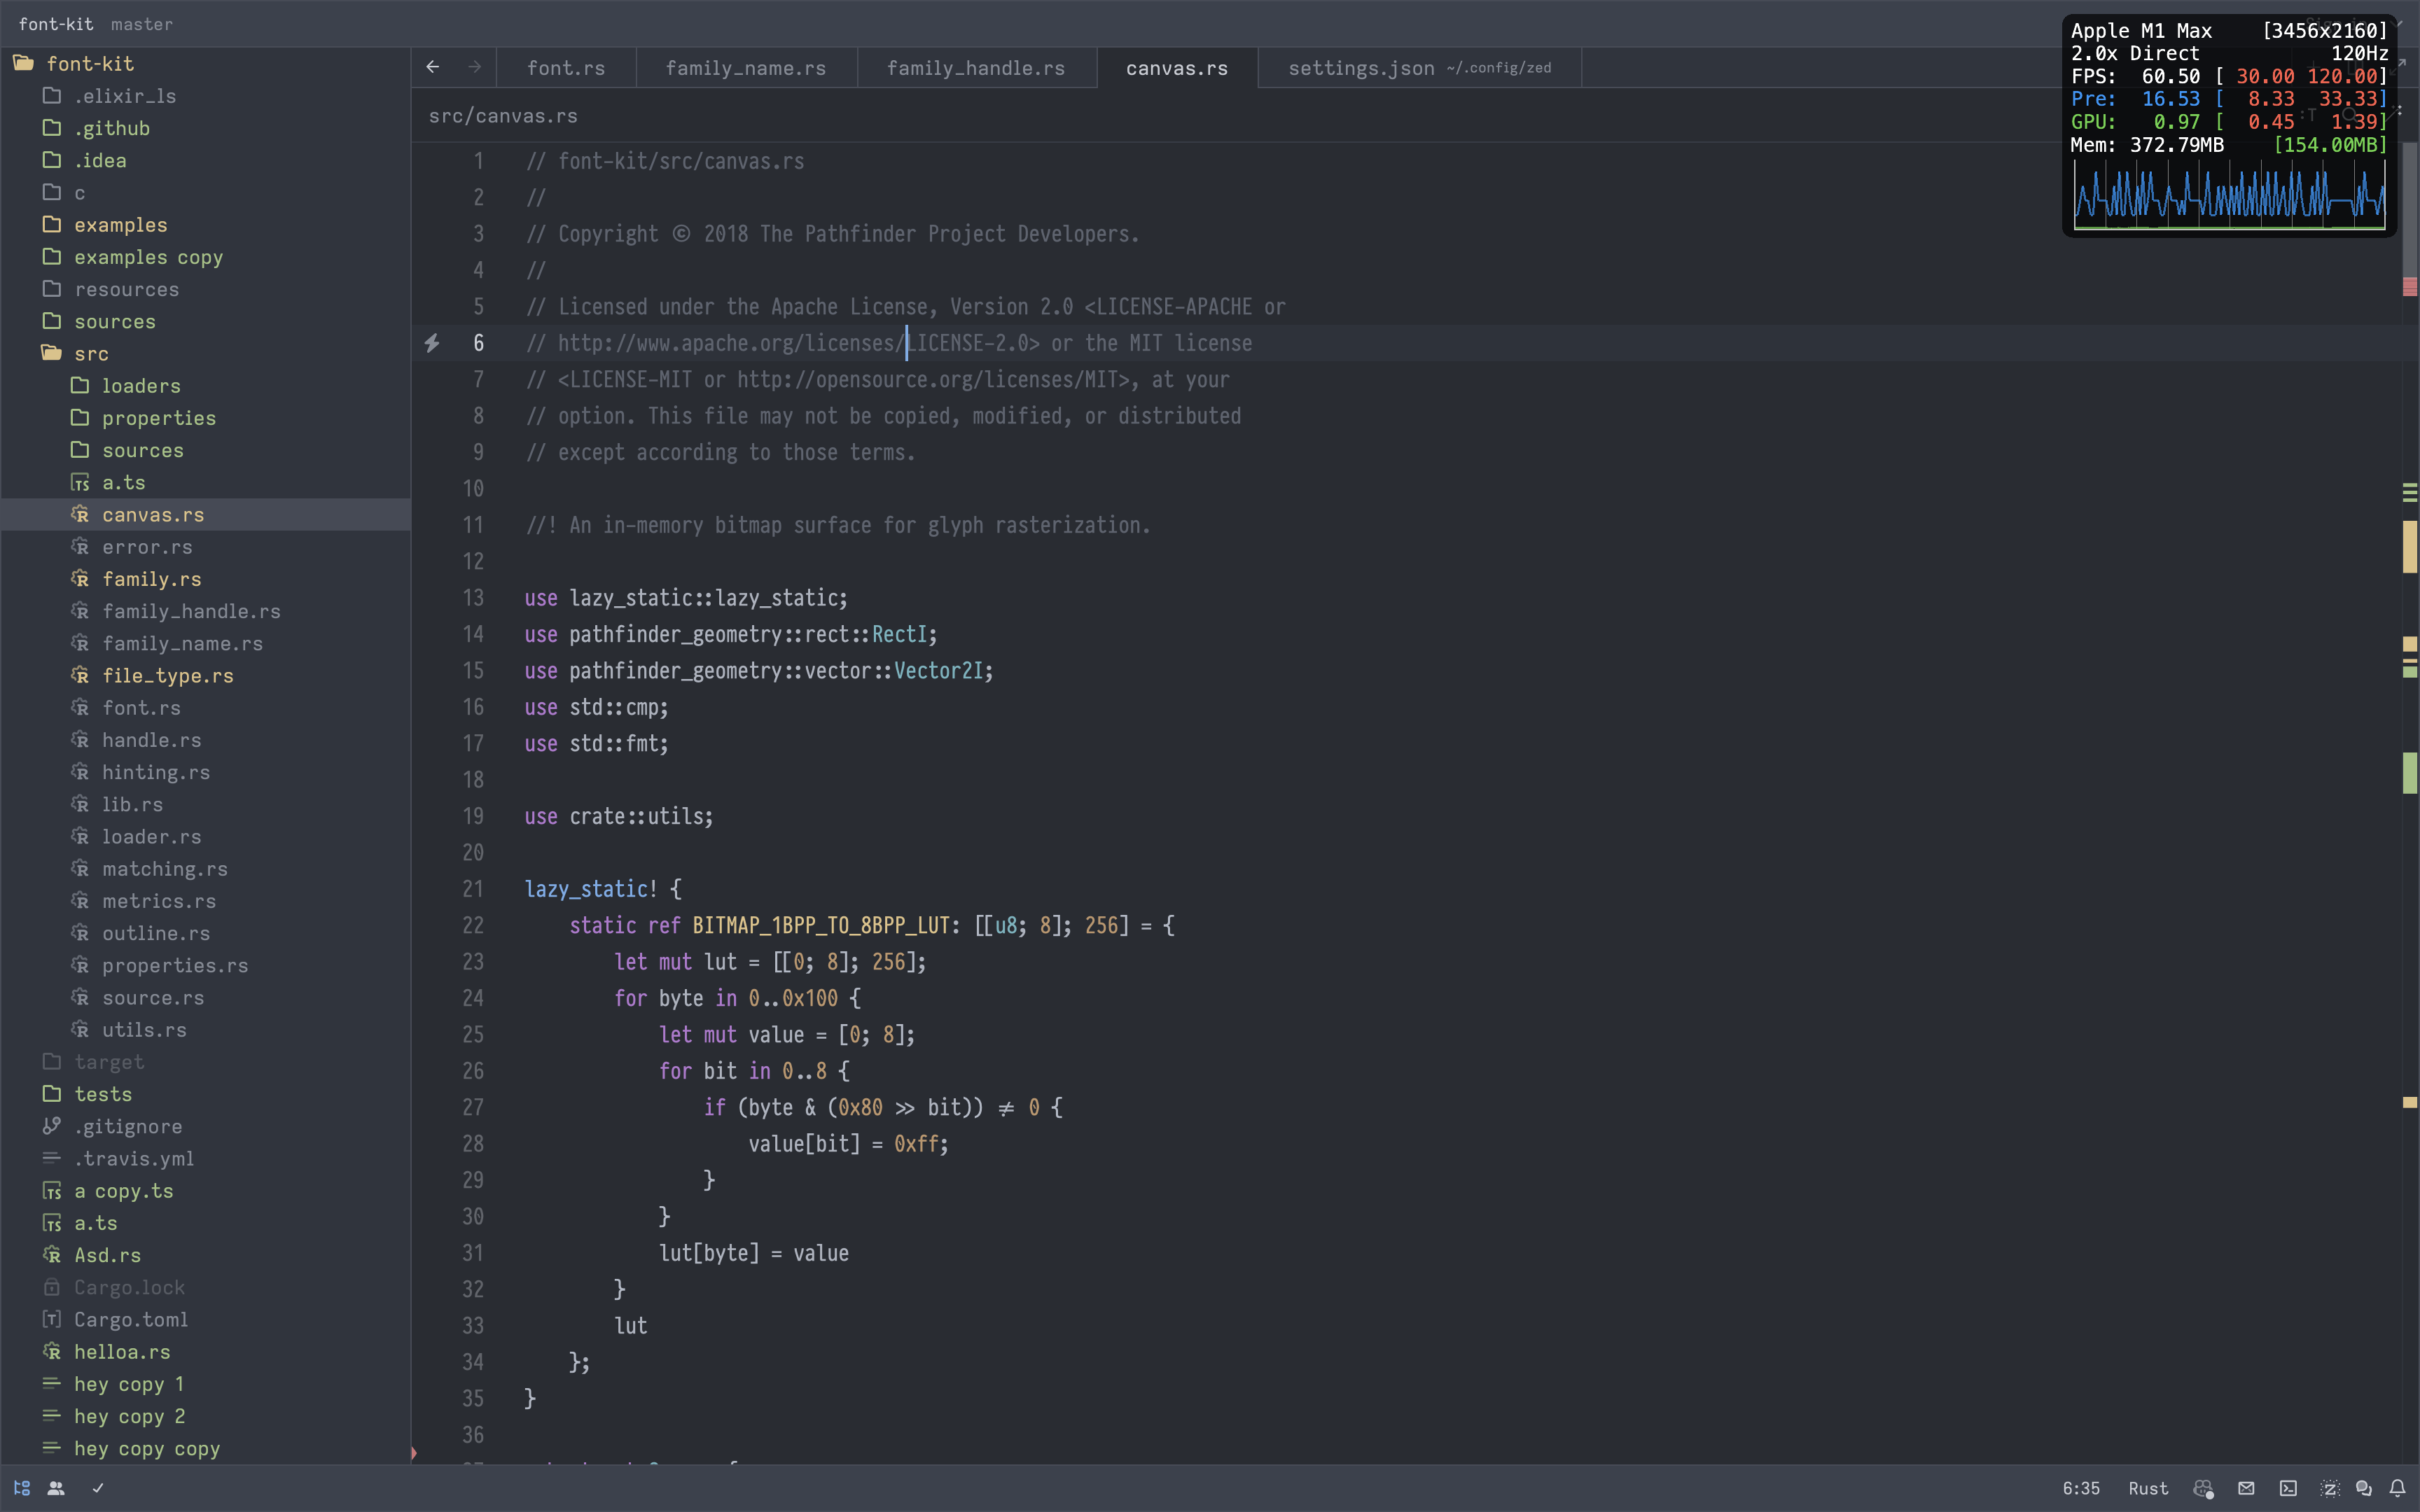Click the Copilot status icon

pyautogui.click(x=2203, y=1488)
